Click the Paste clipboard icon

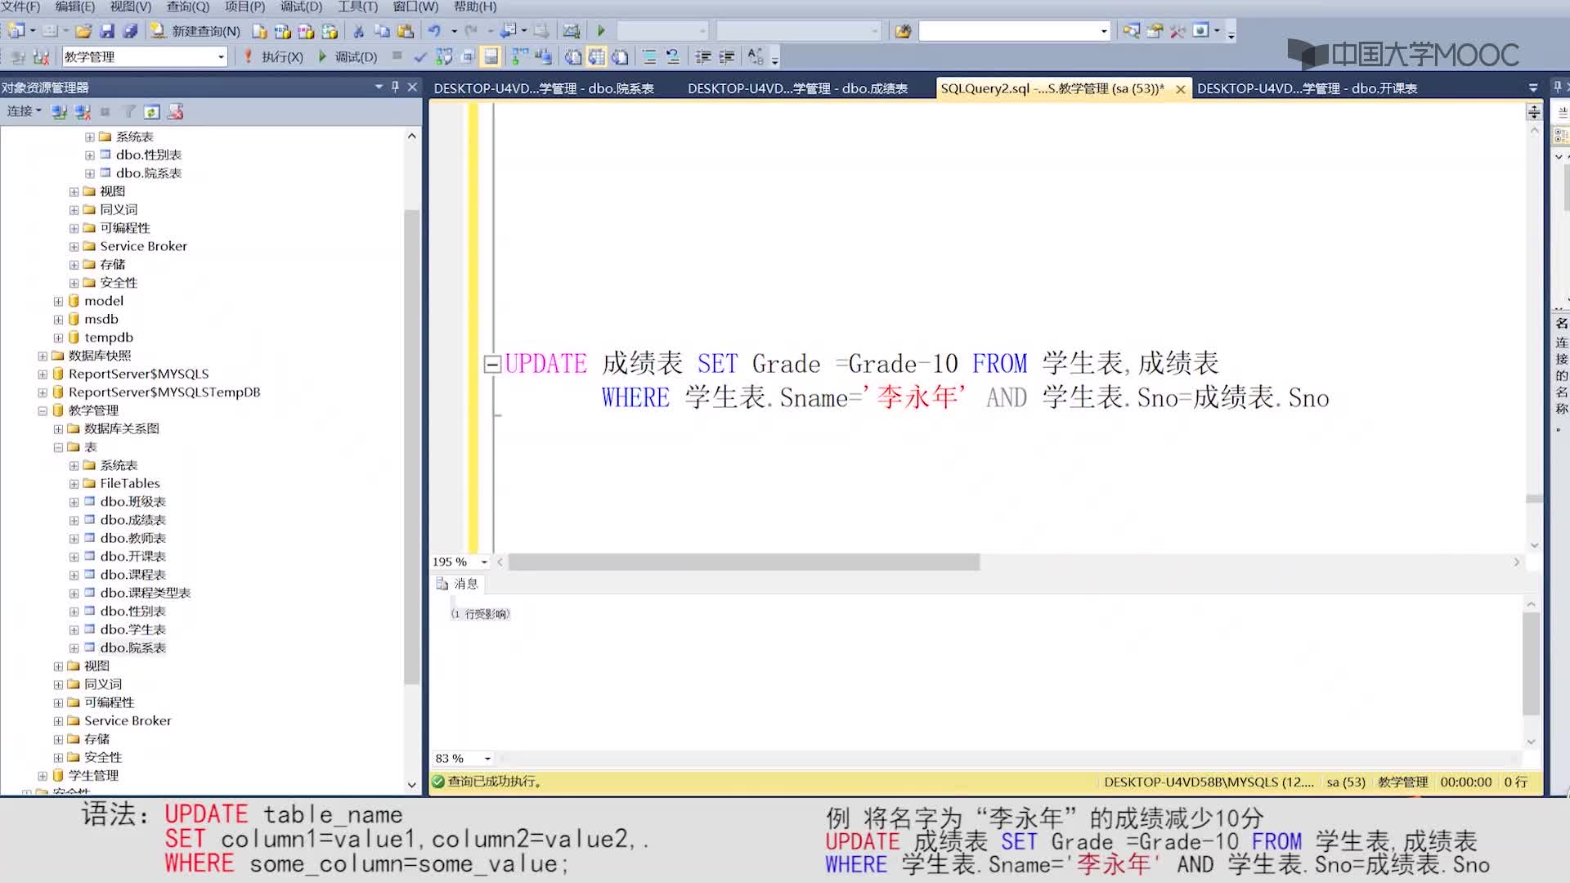(406, 31)
